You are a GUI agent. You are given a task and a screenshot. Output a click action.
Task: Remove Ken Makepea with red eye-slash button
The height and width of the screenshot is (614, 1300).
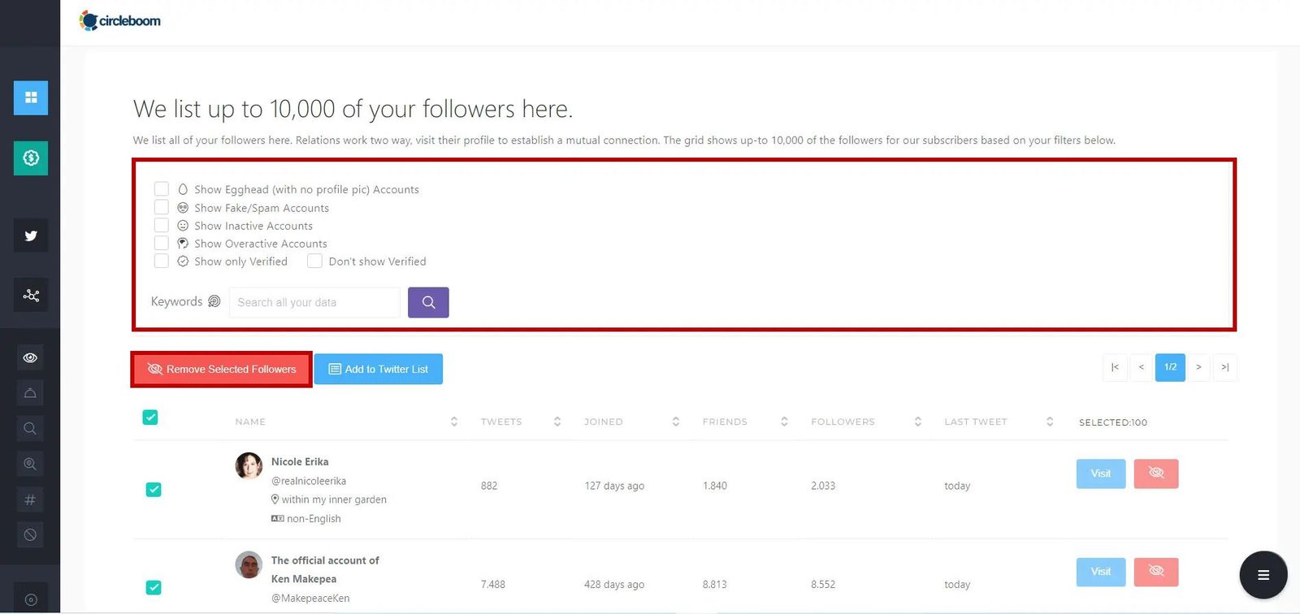[1155, 572]
